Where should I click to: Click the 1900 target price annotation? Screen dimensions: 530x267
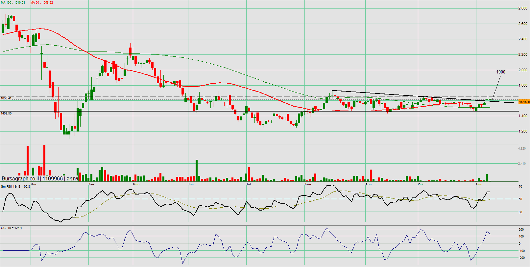tap(500, 72)
